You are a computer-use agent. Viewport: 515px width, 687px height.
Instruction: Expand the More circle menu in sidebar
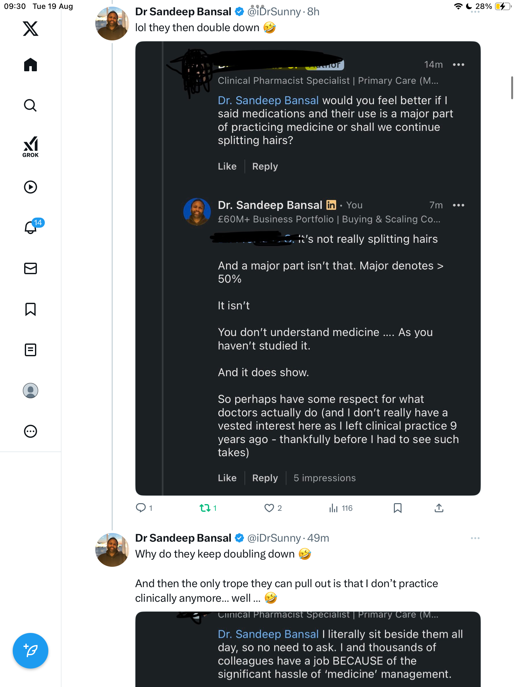click(x=31, y=431)
